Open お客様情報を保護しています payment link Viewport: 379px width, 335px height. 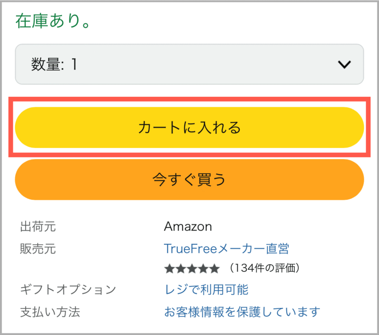pyautogui.click(x=242, y=312)
